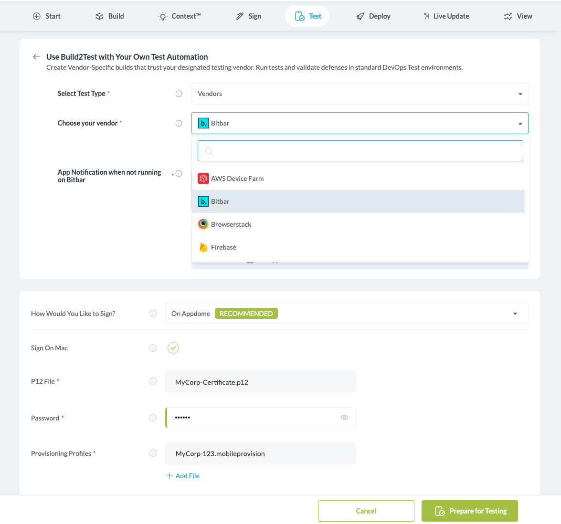Click the Browserstack logo icon

click(203, 224)
